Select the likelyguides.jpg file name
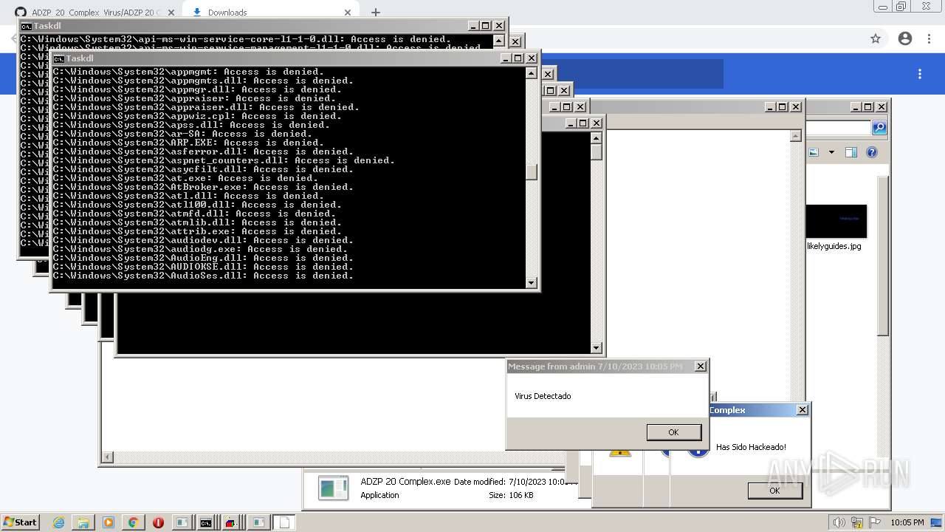This screenshot has height=532, width=945. pyautogui.click(x=834, y=246)
